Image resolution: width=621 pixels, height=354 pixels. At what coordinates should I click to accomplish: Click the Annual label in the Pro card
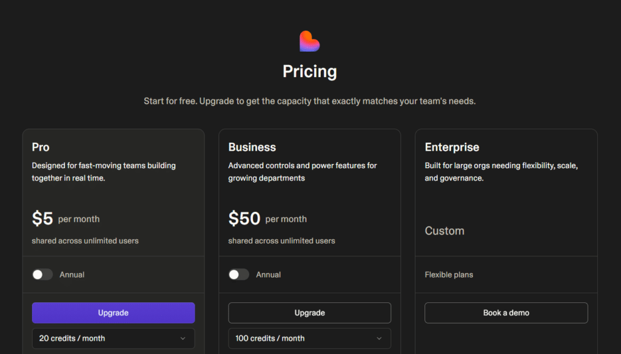point(72,274)
